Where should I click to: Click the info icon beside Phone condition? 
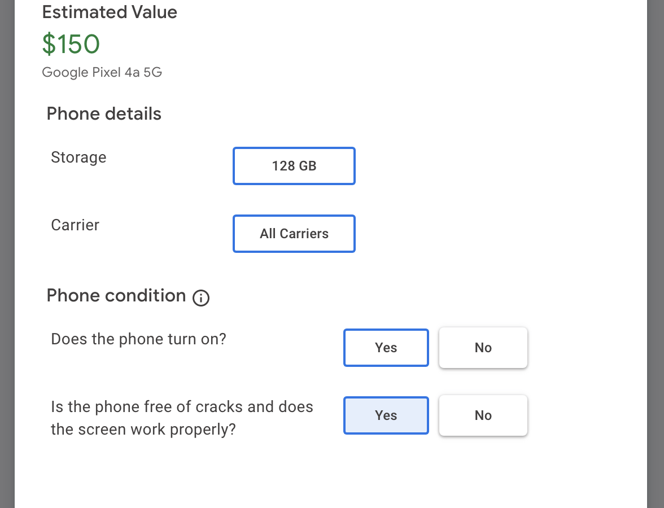(x=201, y=297)
